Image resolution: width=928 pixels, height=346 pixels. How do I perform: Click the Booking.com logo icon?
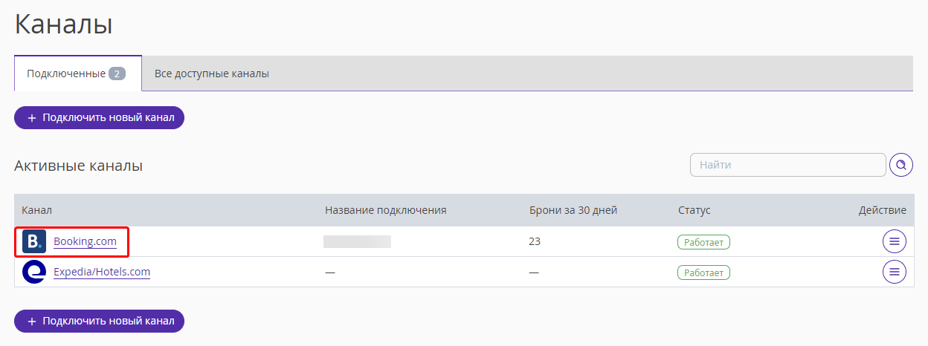coord(34,241)
